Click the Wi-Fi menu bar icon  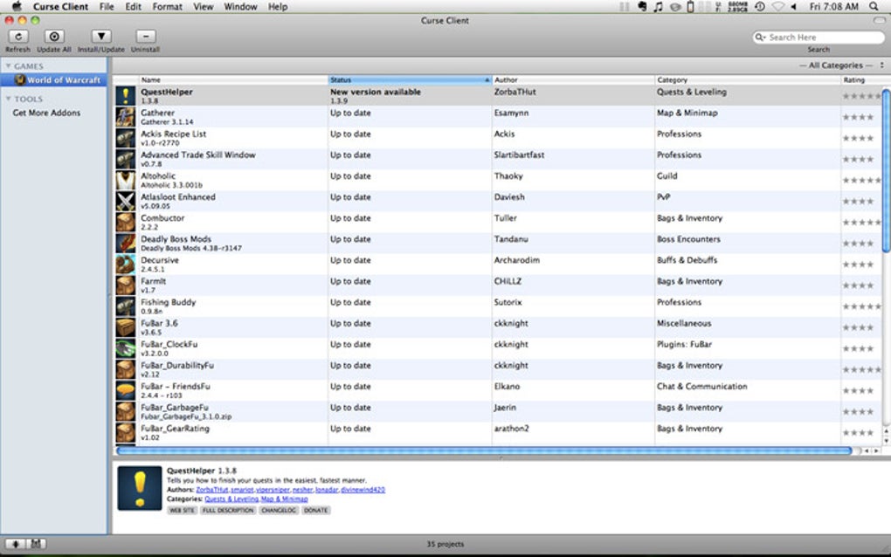point(778,7)
